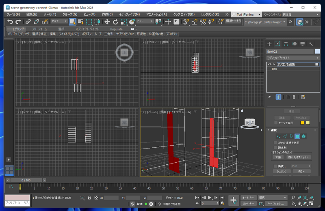Enable 頂点別 checkbox
This screenshot has height=211, width=325.
click(275, 147)
